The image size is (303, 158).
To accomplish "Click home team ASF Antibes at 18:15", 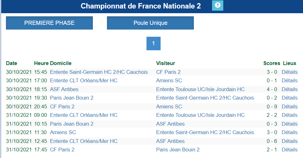I will [x=64, y=89].
